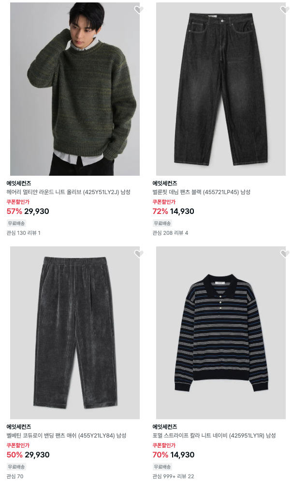293x486 pixels.
Task: Open velvet corduroy pants product image
Action: tap(75, 333)
